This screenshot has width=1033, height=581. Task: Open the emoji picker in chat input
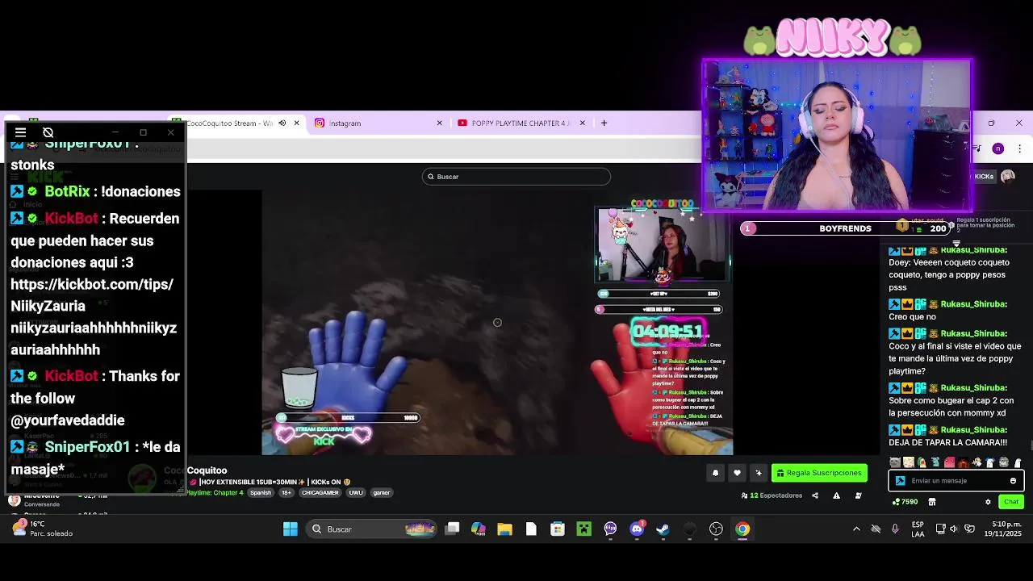pos(1013,481)
